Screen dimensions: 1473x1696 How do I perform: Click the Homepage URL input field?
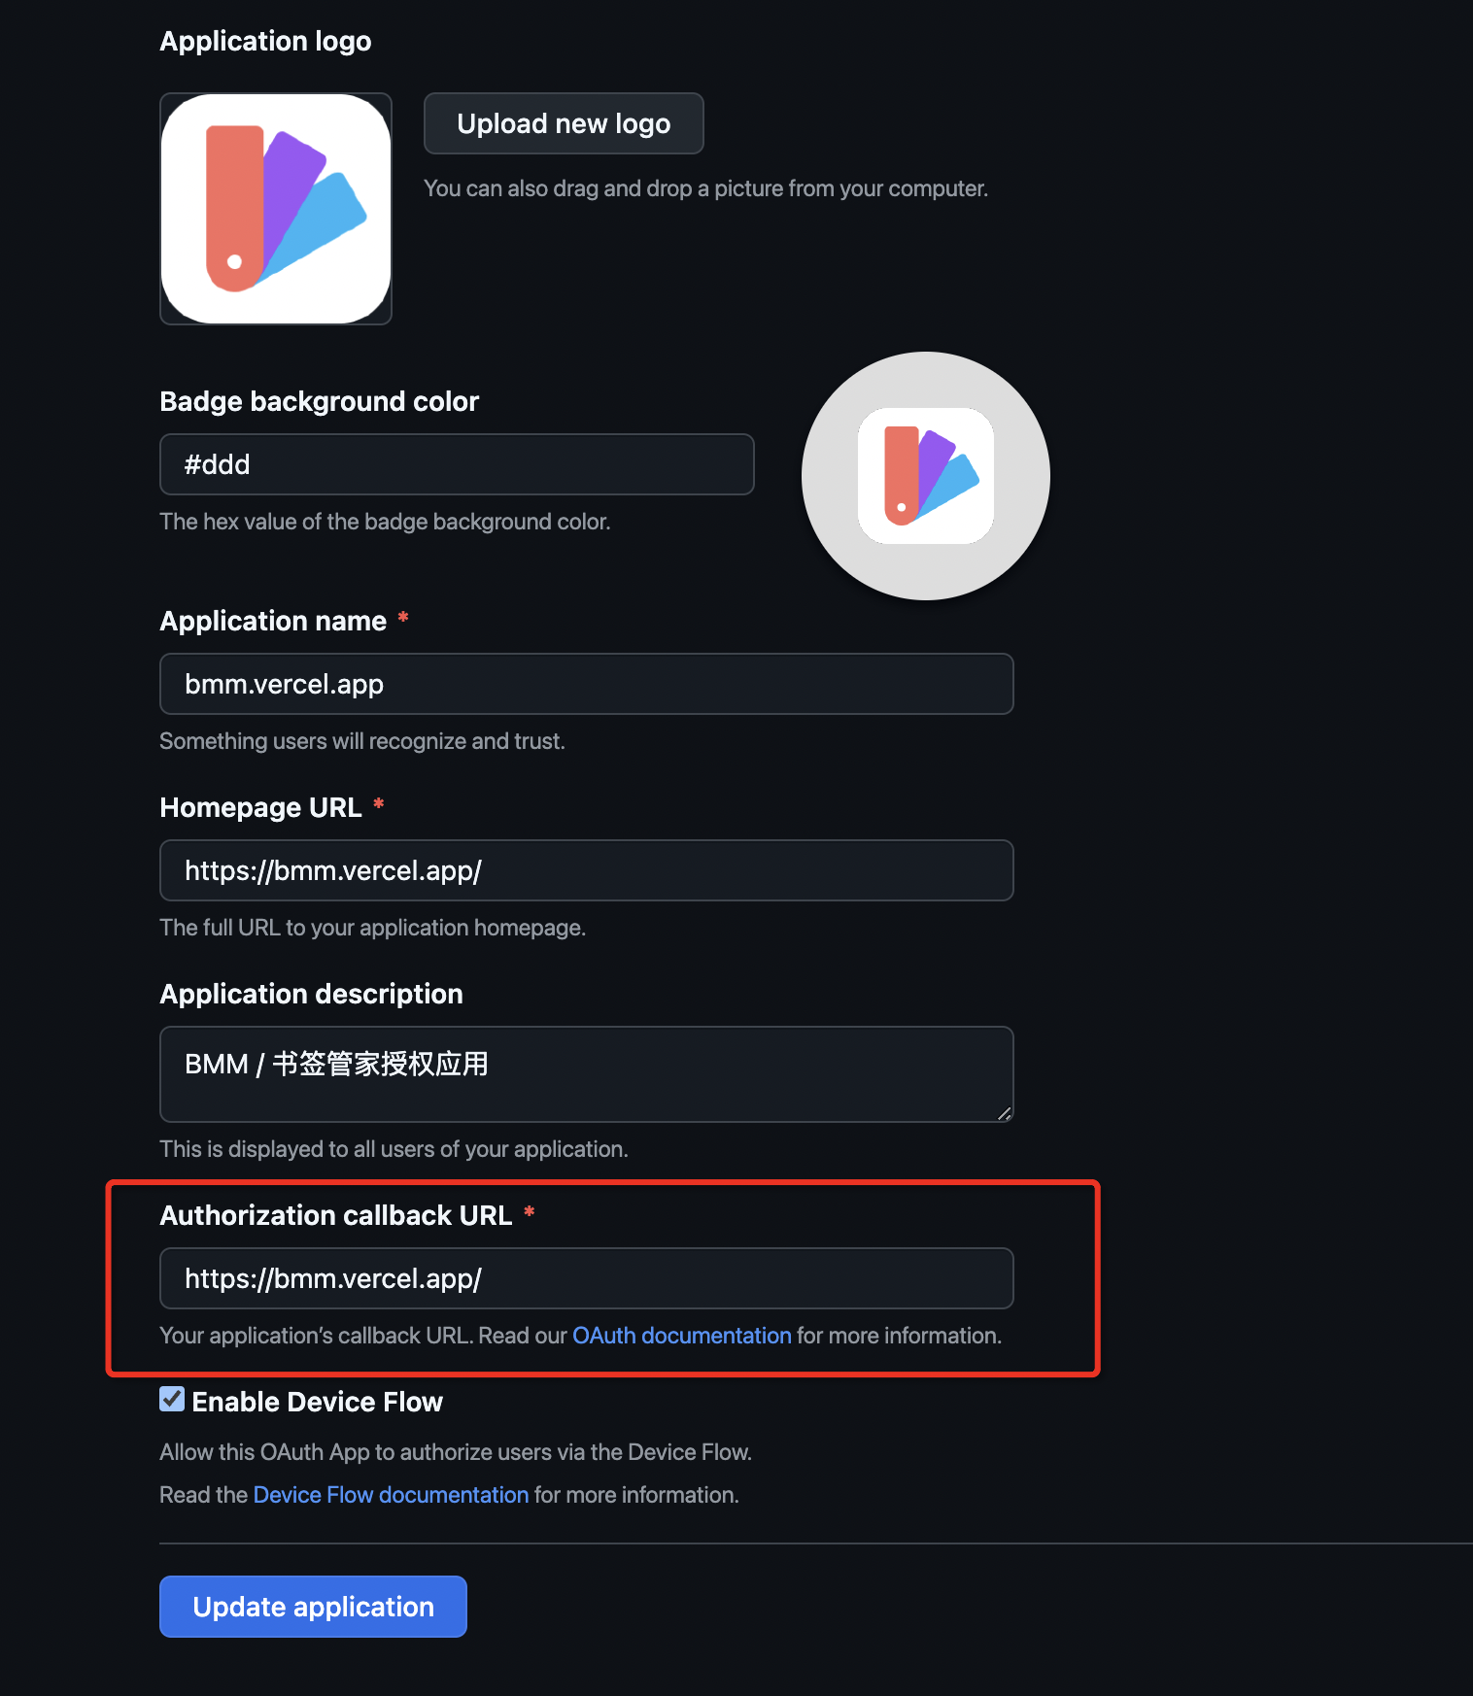click(x=587, y=870)
